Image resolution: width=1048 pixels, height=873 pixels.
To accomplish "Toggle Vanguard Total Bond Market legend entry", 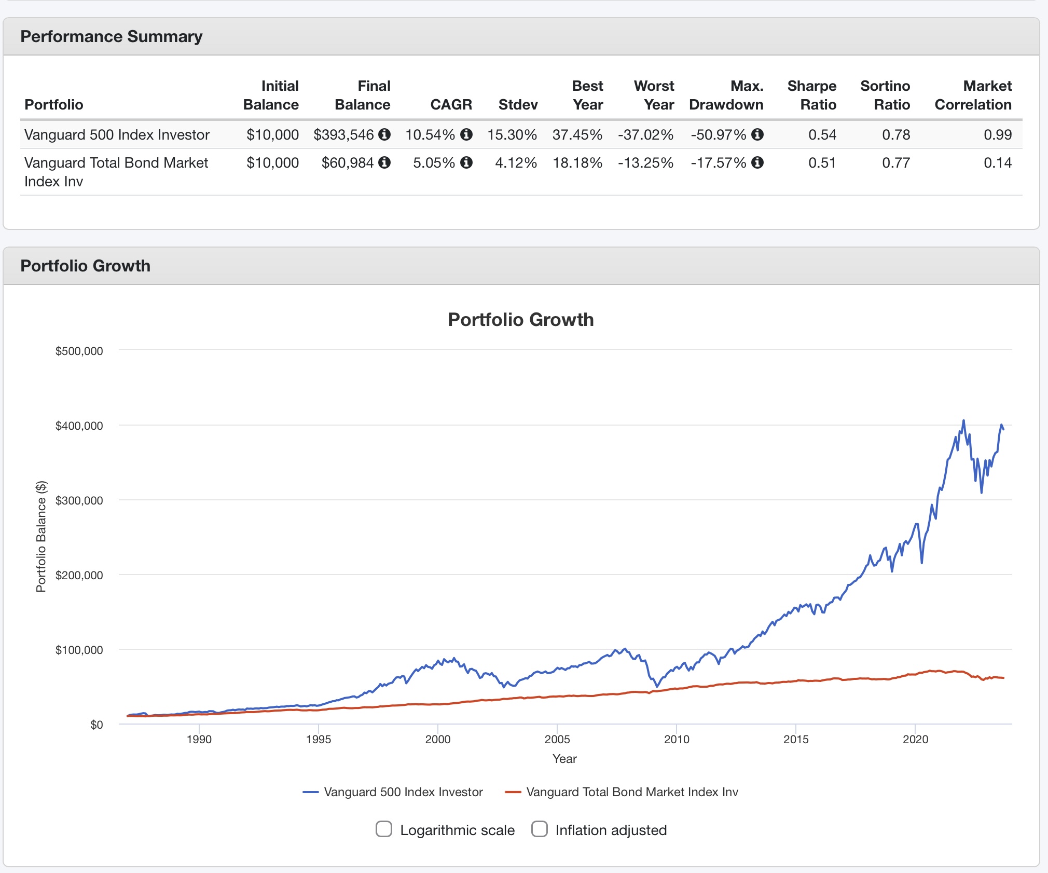I will pyautogui.click(x=622, y=792).
